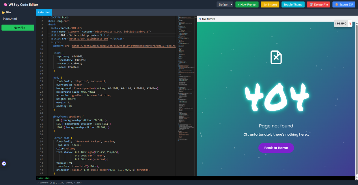
Task: Click the 'Page not found' text
Action: coord(276,126)
